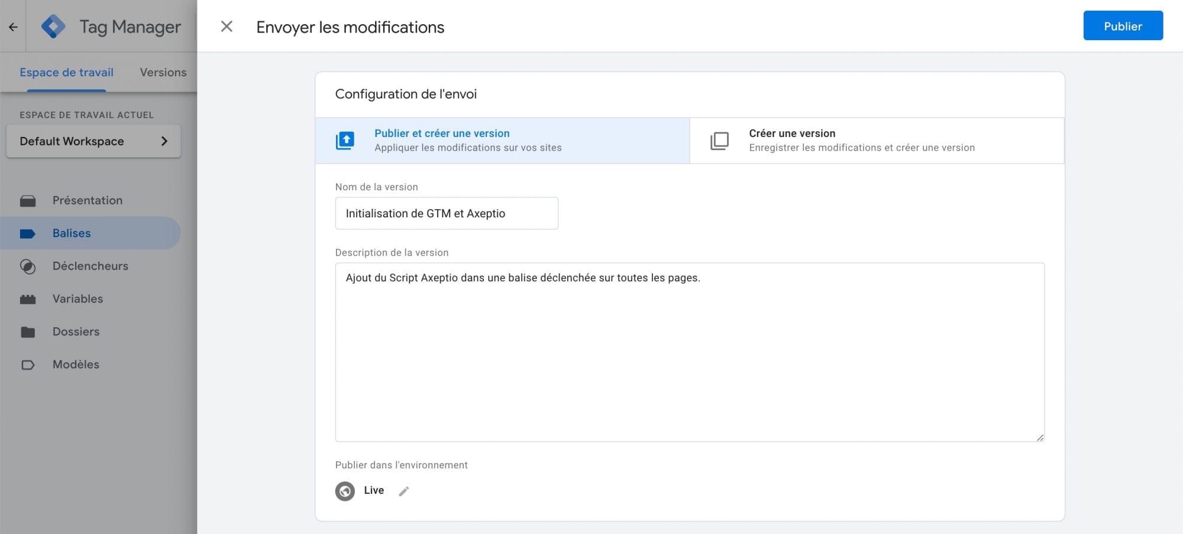Click the Tag Manager title text
The width and height of the screenshot is (1183, 534).
pos(130,27)
